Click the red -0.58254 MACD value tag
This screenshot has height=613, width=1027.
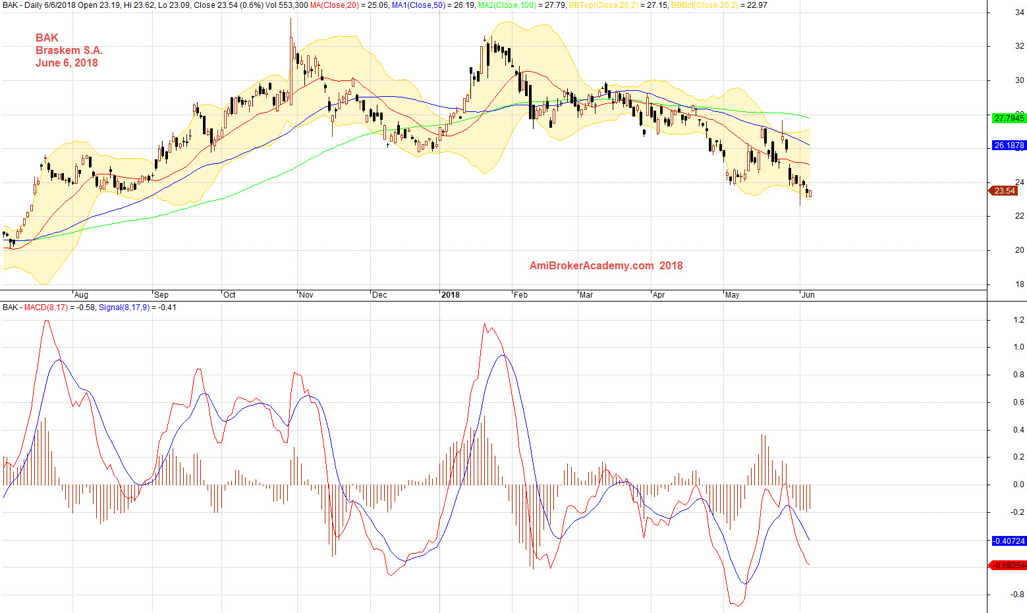tap(1009, 565)
